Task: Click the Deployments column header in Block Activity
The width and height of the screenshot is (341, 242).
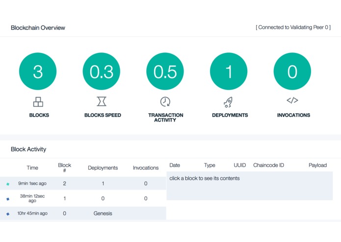Action: click(103, 168)
